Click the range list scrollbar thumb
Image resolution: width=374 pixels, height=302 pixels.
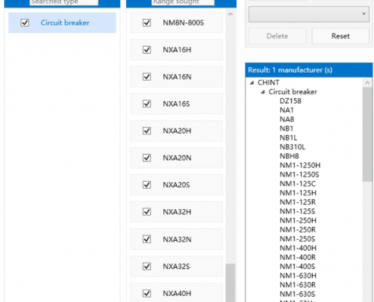(230, 282)
